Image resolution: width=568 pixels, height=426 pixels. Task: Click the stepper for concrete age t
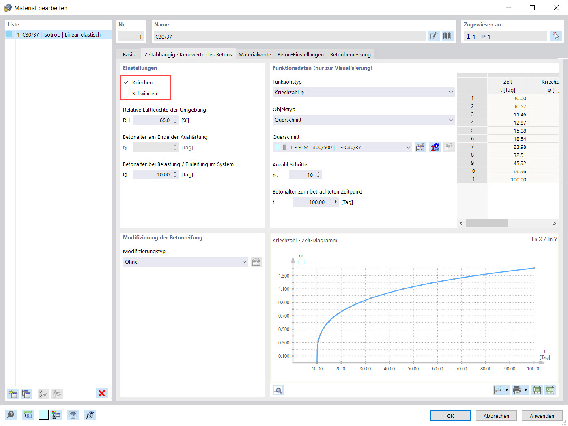(x=330, y=202)
